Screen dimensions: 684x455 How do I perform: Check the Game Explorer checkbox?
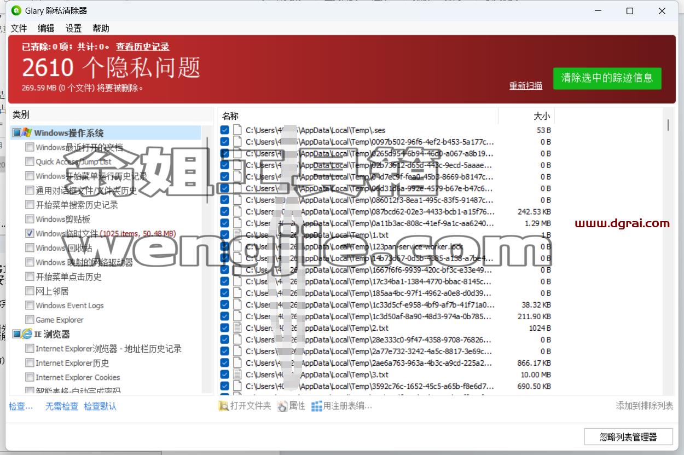pyautogui.click(x=30, y=320)
